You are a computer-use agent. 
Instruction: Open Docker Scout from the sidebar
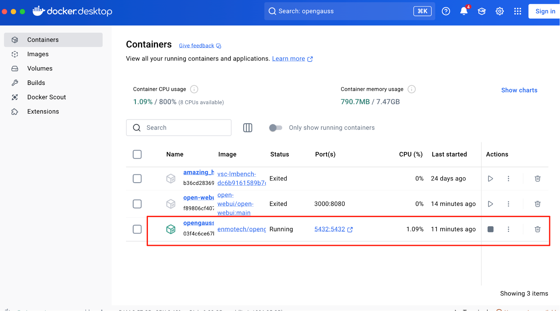(x=46, y=97)
